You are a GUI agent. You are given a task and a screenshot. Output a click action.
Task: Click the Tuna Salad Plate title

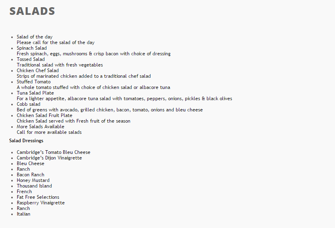click(x=35, y=93)
